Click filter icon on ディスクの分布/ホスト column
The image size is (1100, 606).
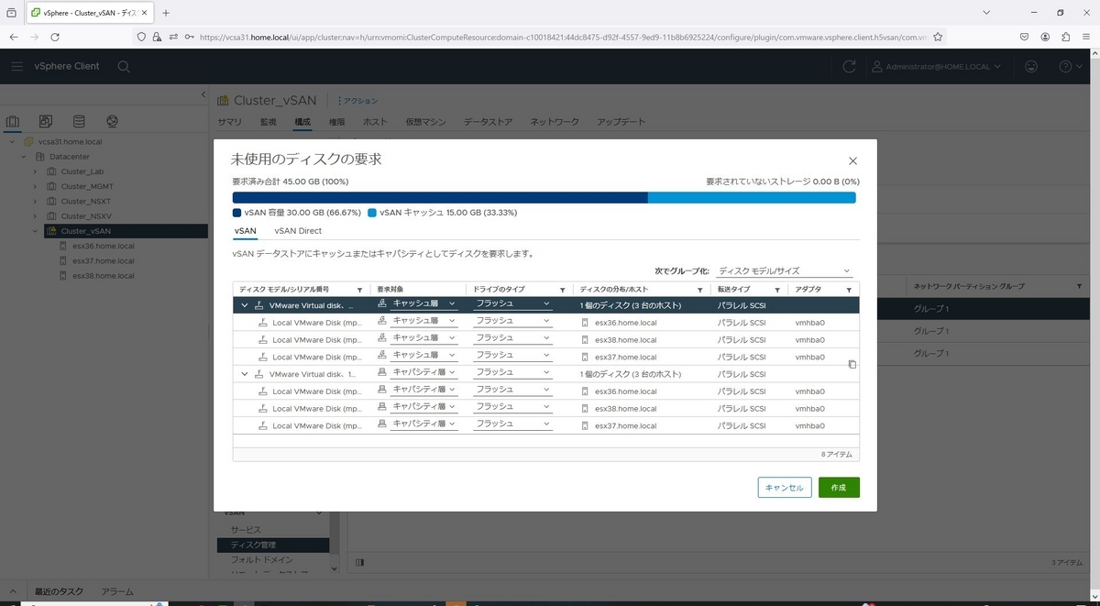tap(699, 290)
